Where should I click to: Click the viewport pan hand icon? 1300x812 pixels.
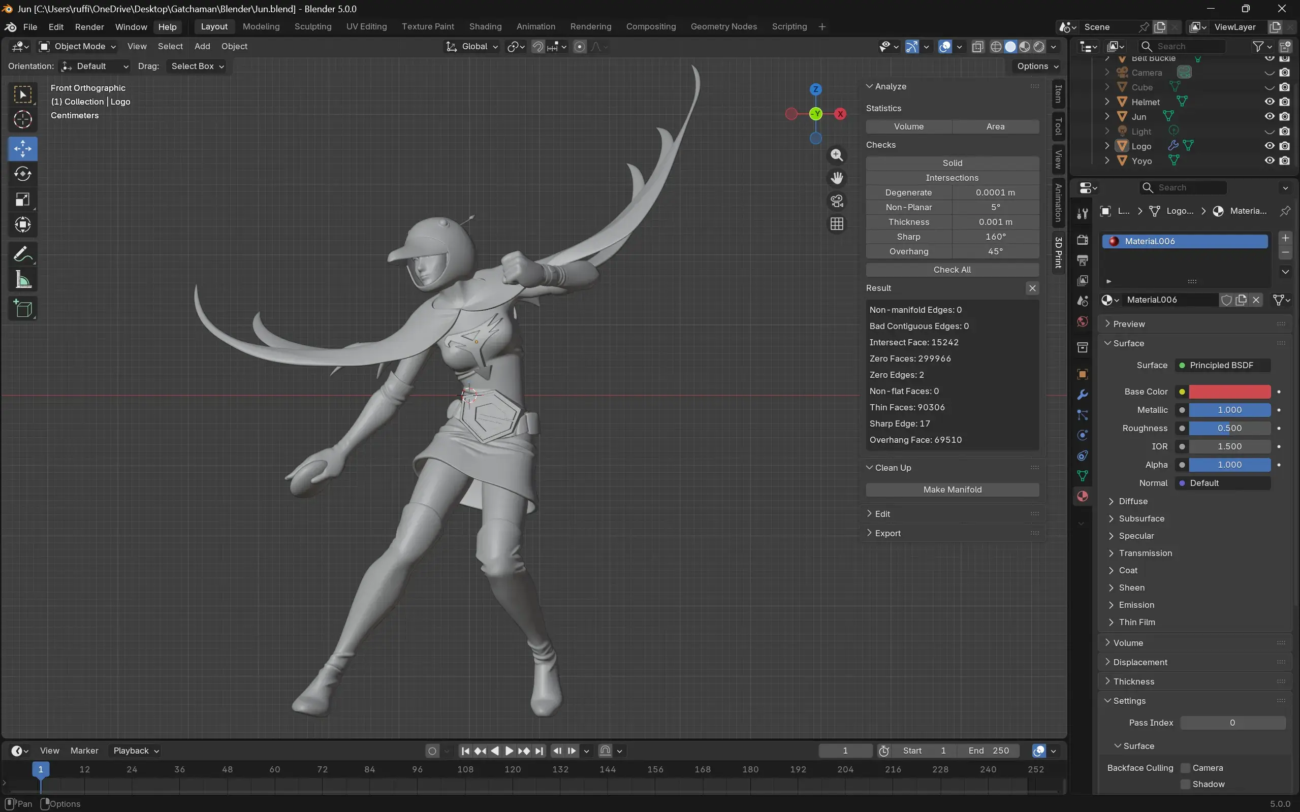coord(836,178)
